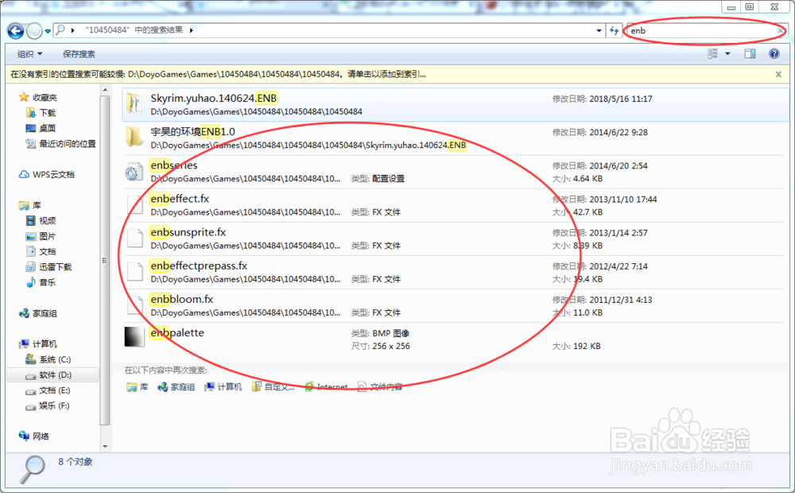795x493 pixels.
Task: Click the navigation pane splitter grip
Action: tap(104, 260)
